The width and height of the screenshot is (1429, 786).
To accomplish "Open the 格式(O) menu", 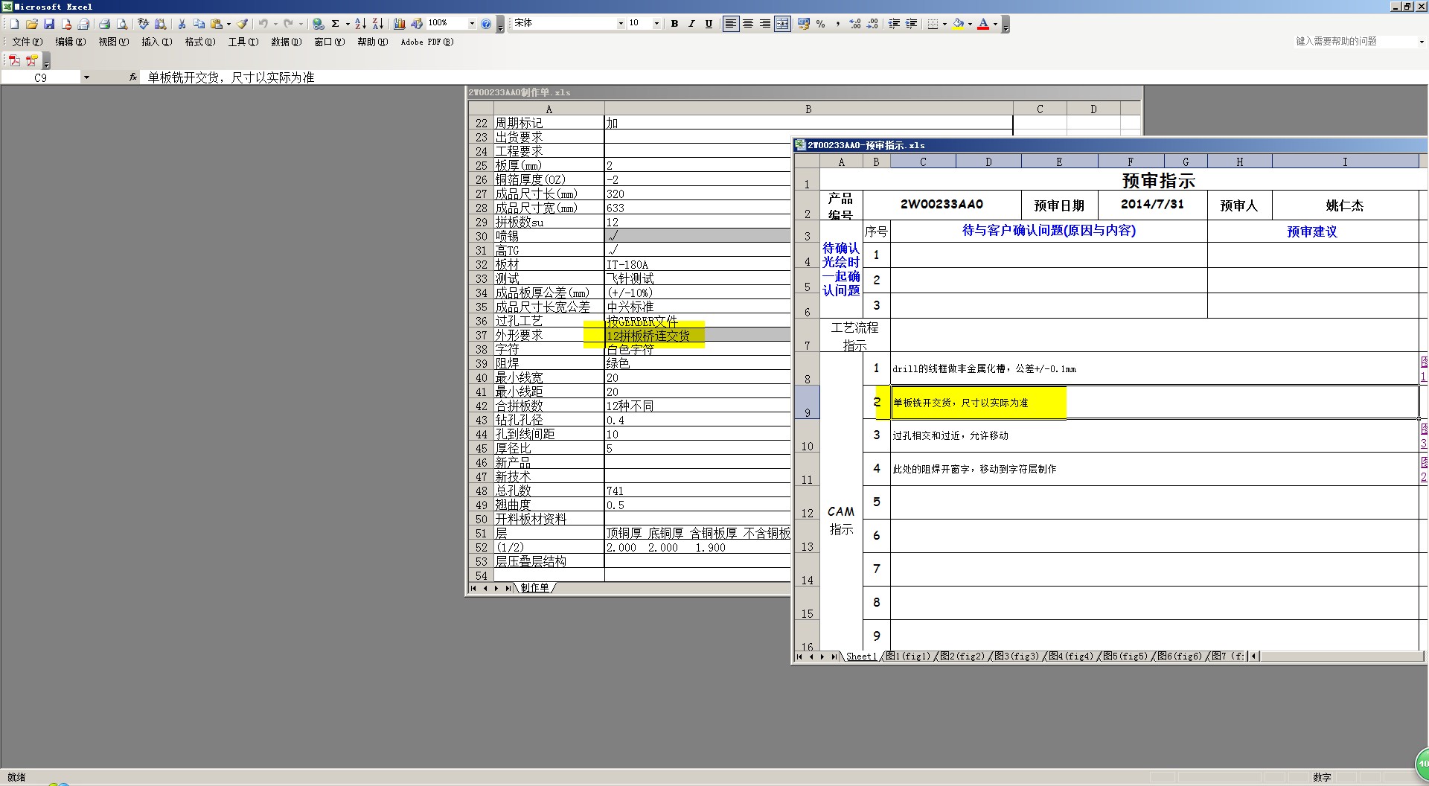I will pyautogui.click(x=199, y=42).
